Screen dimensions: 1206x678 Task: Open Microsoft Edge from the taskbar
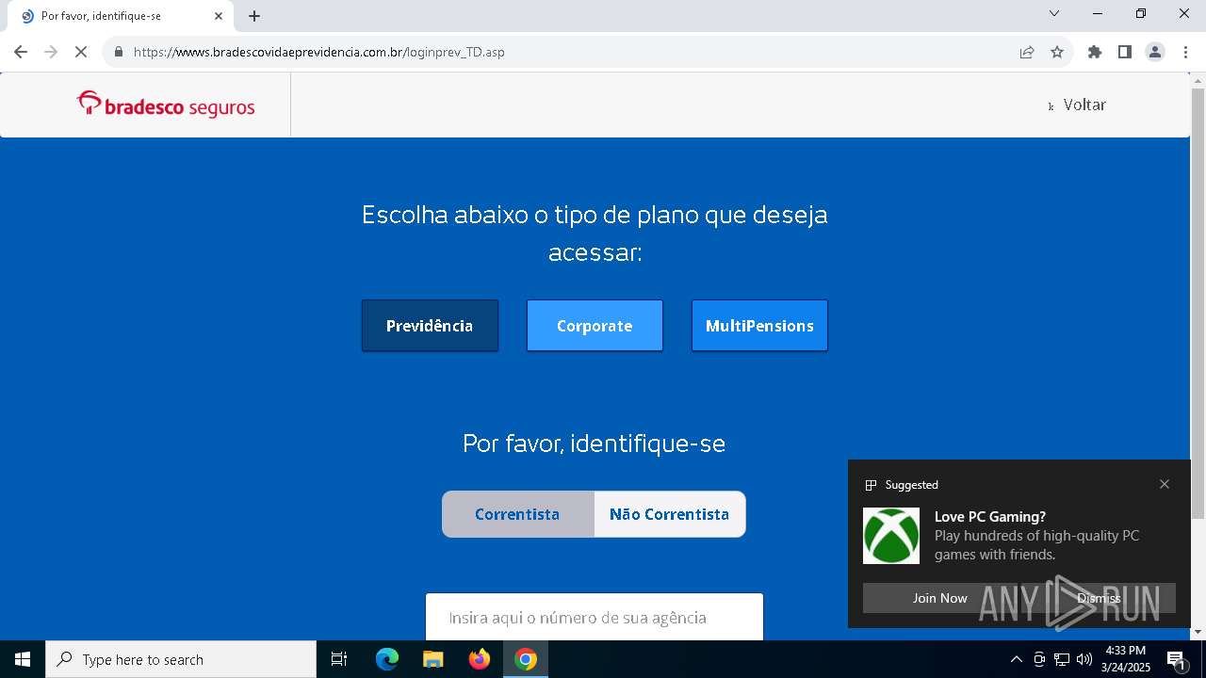[x=387, y=659]
